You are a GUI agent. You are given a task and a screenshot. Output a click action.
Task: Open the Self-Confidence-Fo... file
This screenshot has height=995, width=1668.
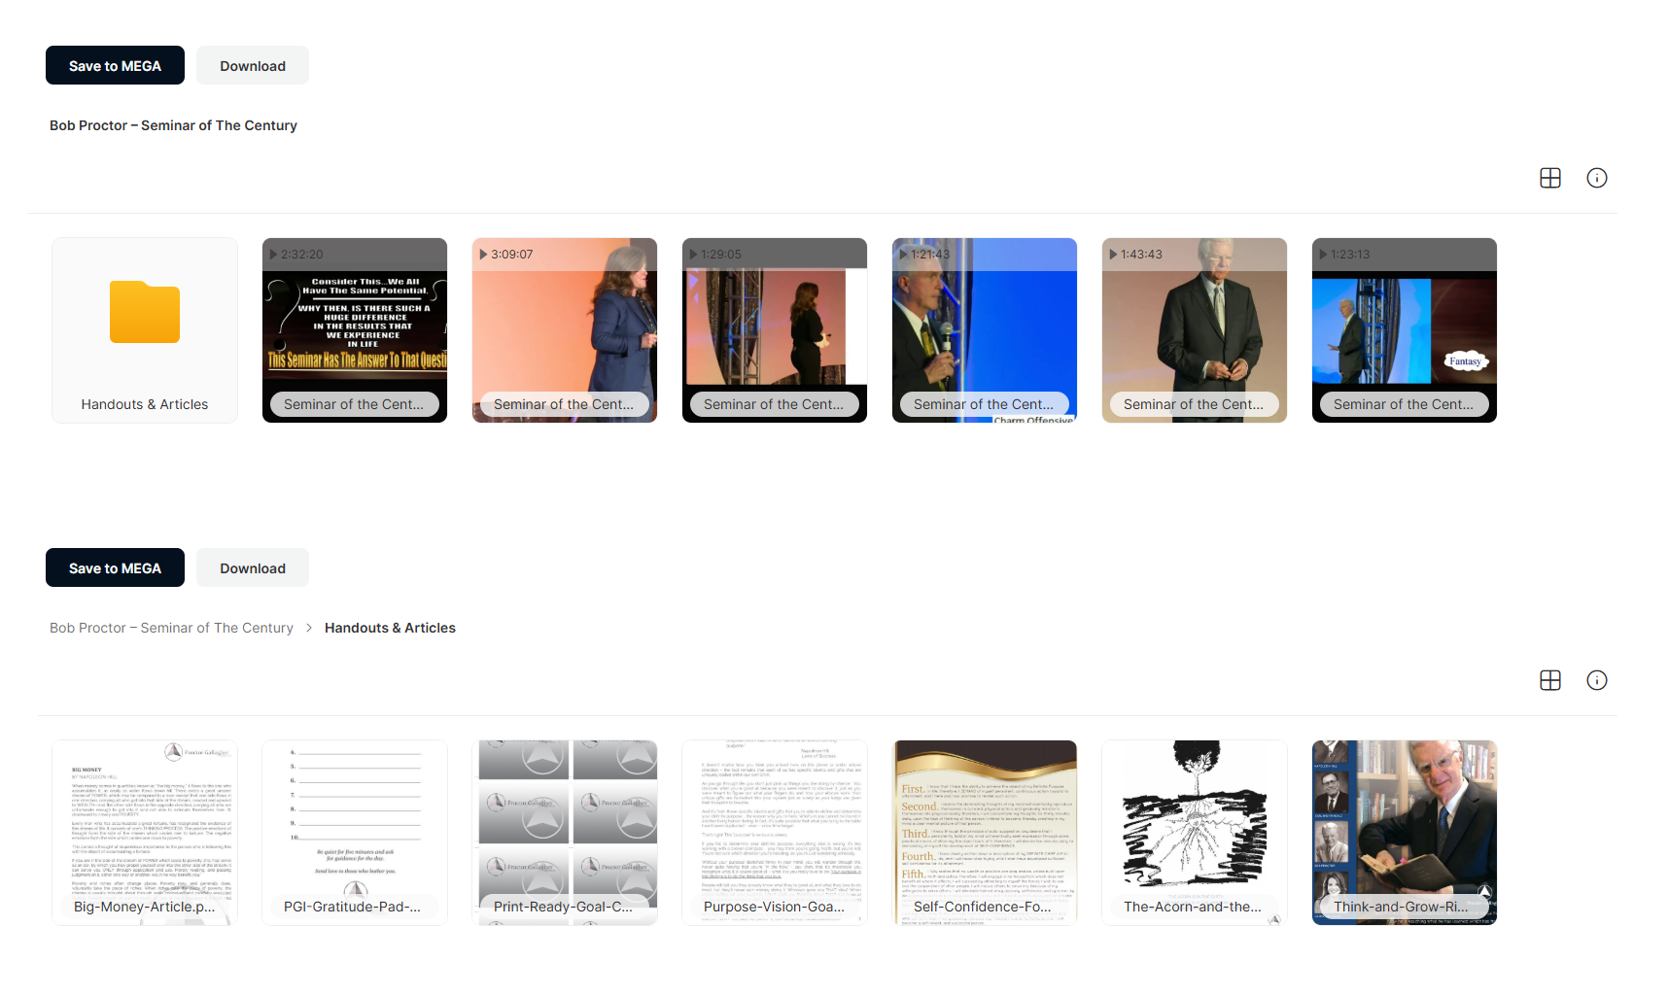click(x=985, y=833)
